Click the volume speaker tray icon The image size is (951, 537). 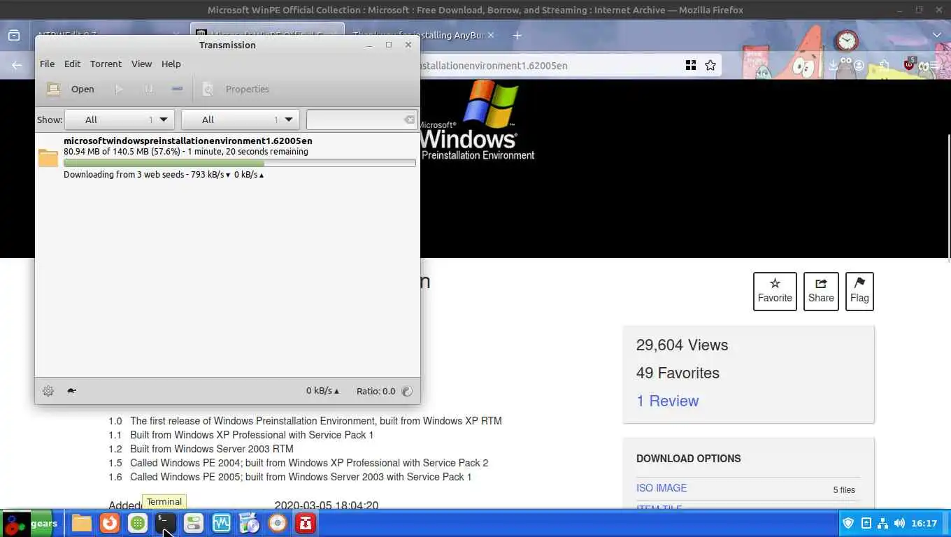point(899,523)
